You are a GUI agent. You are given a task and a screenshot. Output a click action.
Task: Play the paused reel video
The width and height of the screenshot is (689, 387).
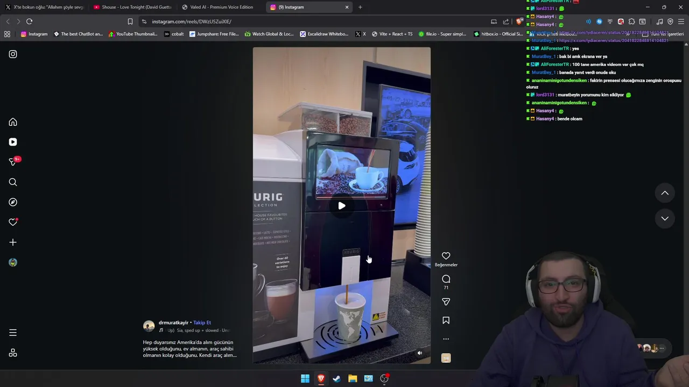click(342, 205)
